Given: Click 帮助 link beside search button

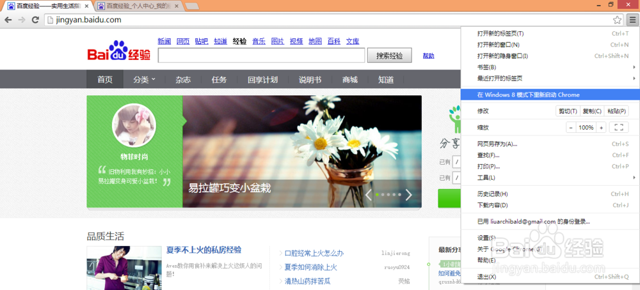Looking at the screenshot, I should point(429,56).
